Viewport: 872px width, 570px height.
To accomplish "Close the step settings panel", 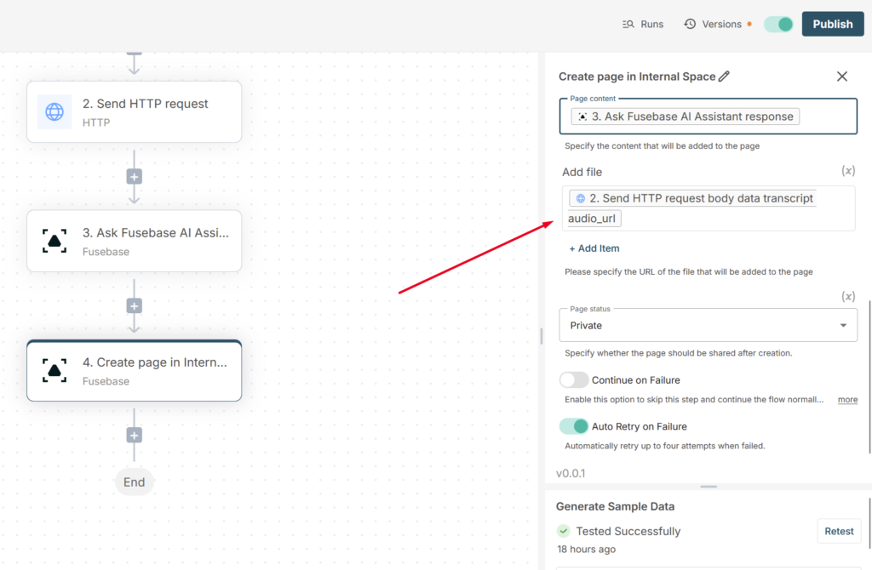I will [x=842, y=76].
